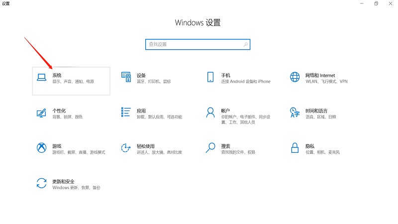This screenshot has height=224, width=398.
Task: Click the globe icon for 网络和 Internet
Action: [295, 77]
